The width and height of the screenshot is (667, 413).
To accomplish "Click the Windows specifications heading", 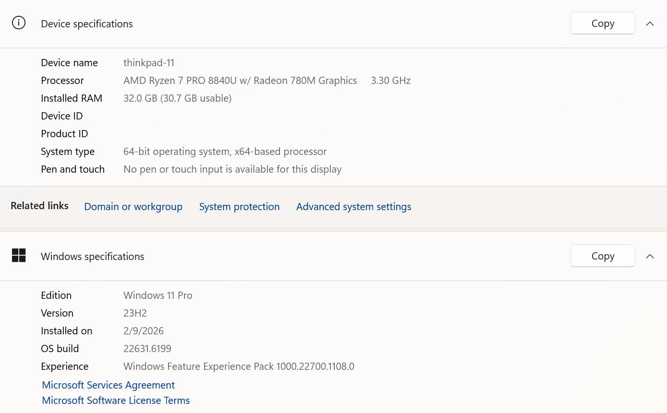I will 92,256.
